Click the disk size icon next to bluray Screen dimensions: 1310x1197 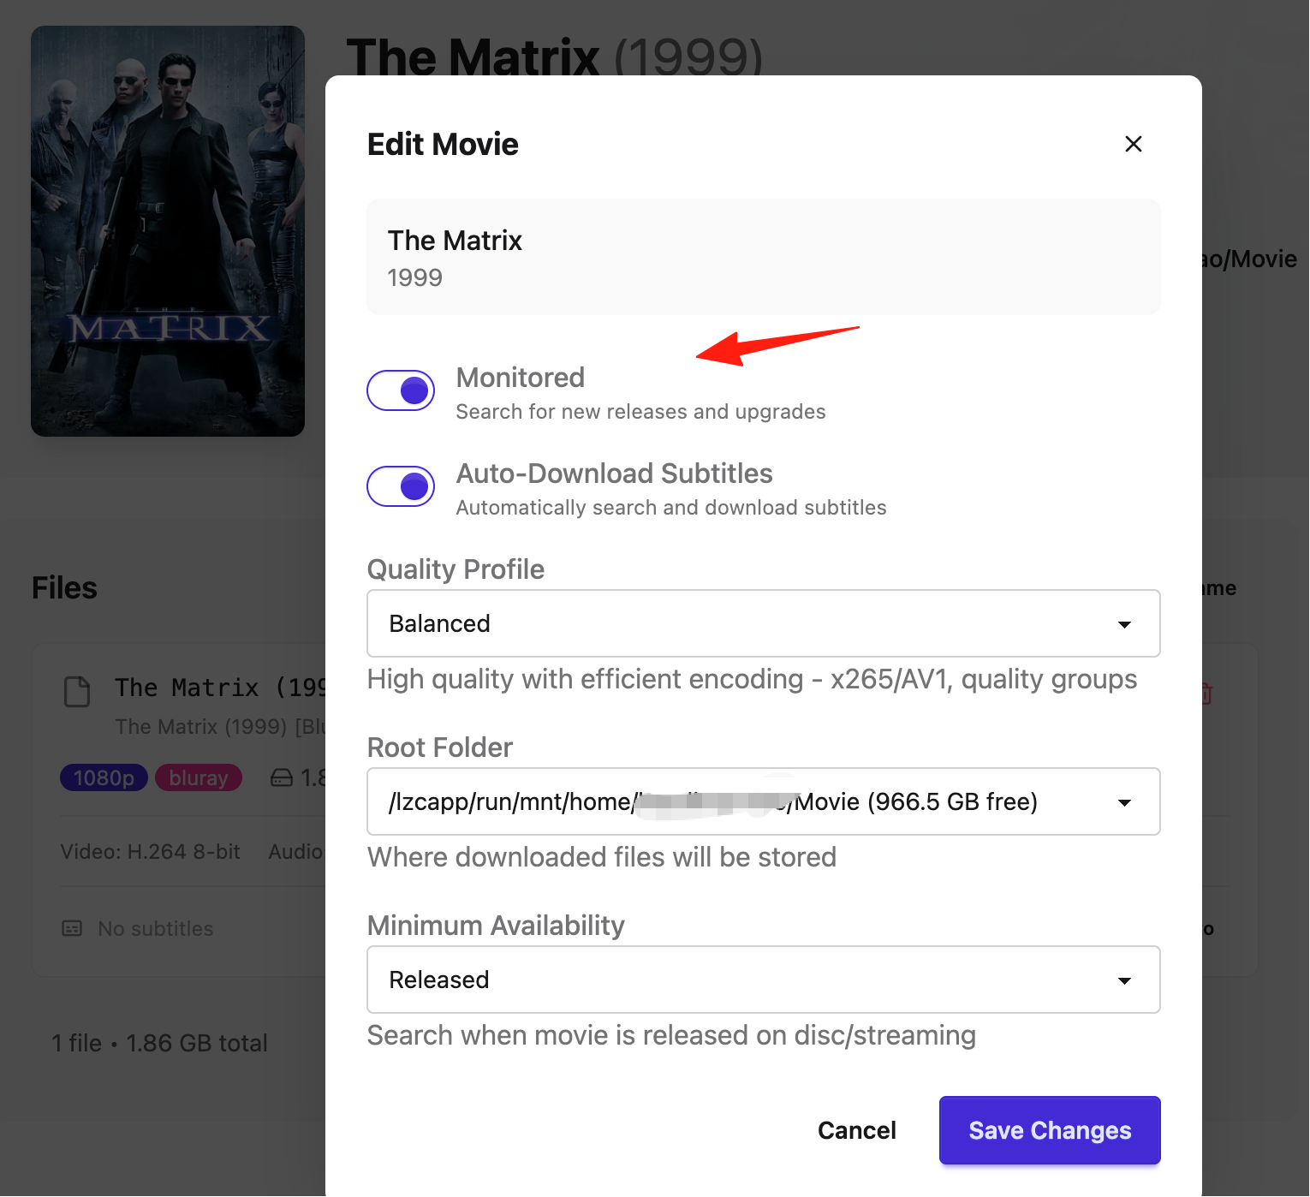pyautogui.click(x=282, y=777)
